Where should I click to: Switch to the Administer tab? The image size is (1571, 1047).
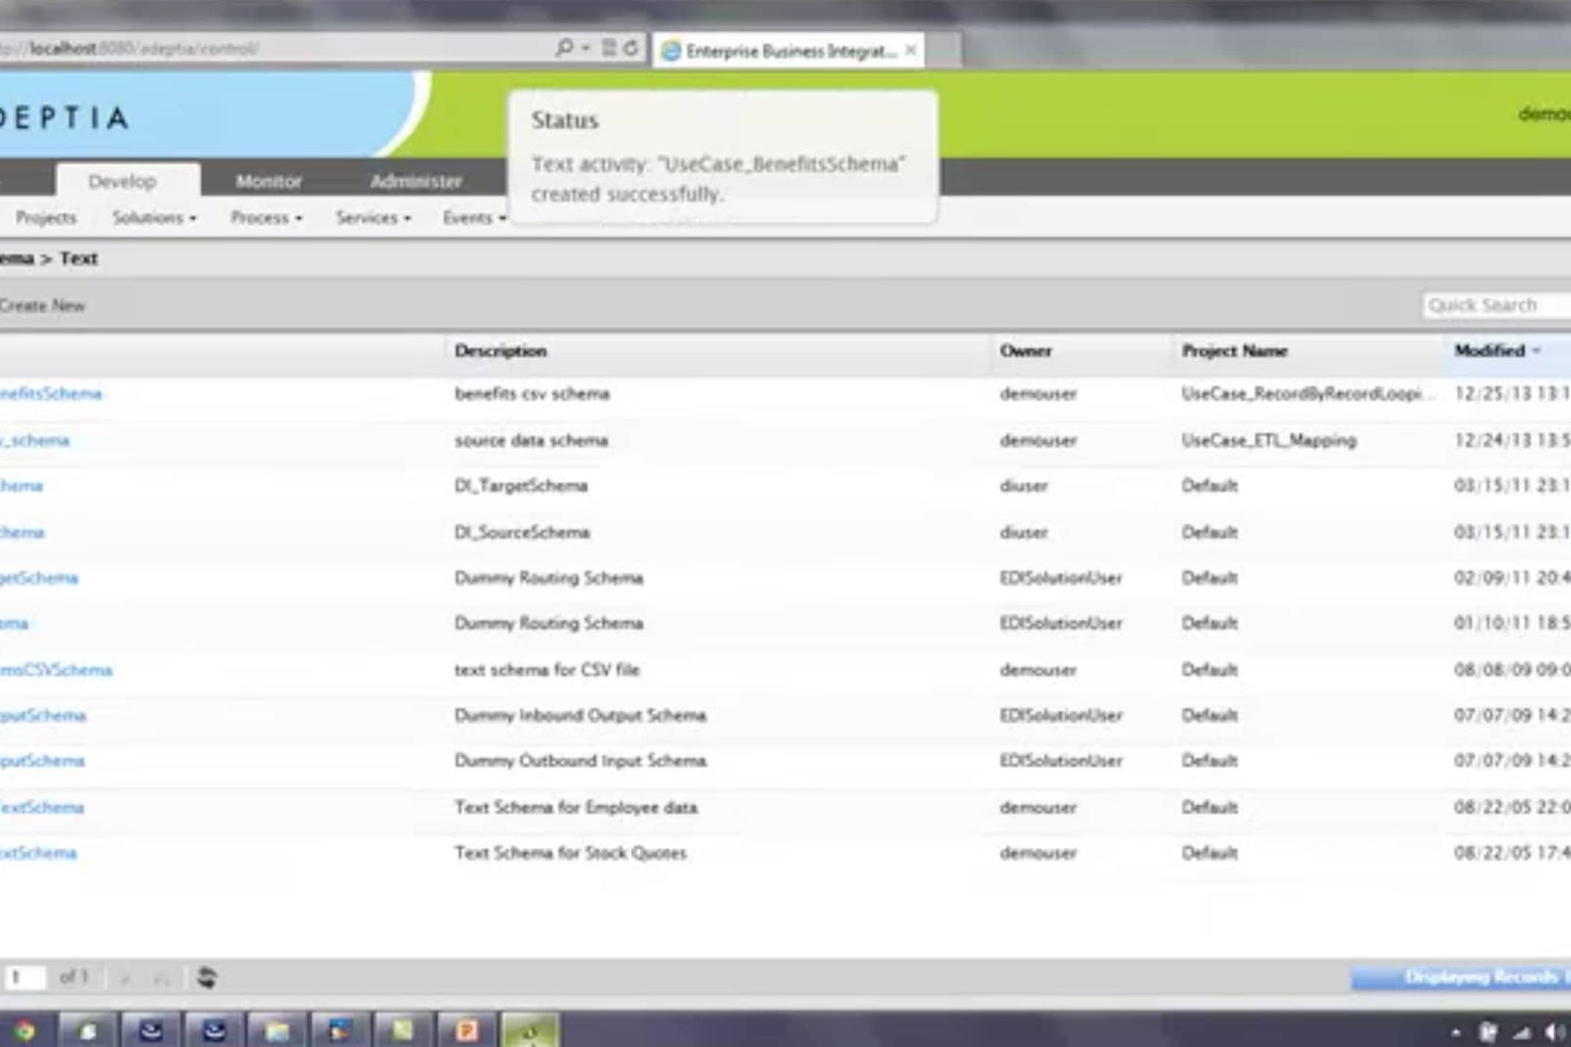415,182
